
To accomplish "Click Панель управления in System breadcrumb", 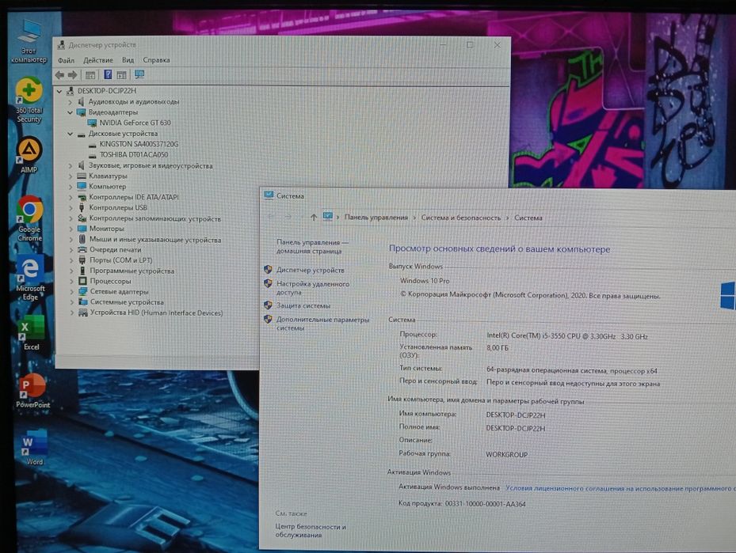I will [x=376, y=218].
